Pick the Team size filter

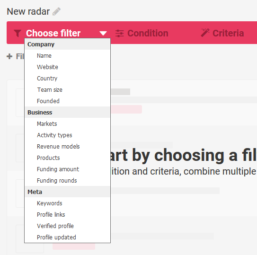click(x=67, y=89)
